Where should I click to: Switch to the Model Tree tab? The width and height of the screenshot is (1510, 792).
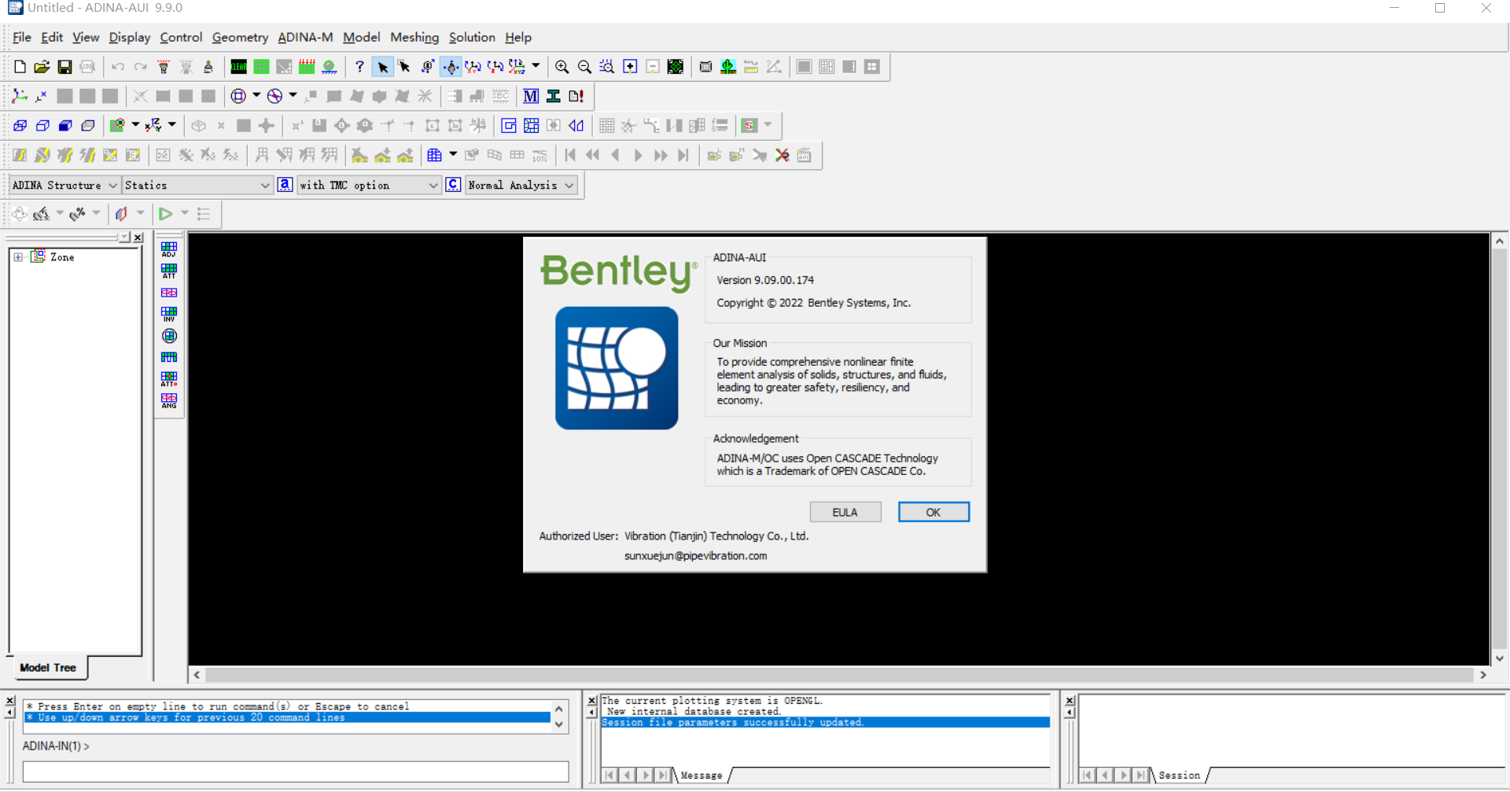tap(48, 668)
